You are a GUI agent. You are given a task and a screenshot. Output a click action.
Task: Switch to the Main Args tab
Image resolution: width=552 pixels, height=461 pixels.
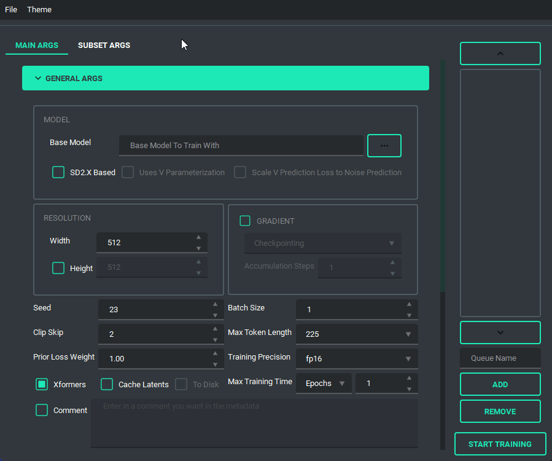37,45
